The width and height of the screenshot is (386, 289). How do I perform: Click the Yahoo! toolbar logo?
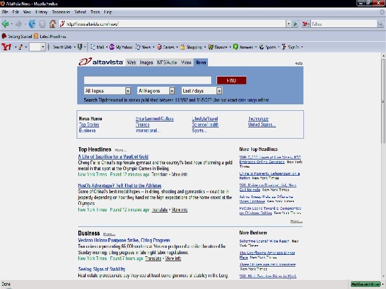6,47
